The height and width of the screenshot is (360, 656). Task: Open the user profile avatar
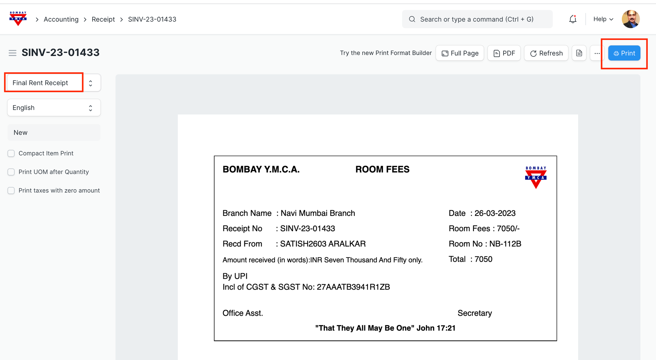(x=630, y=19)
